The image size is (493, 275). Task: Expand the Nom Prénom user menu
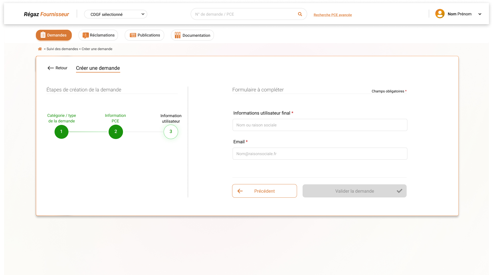click(x=480, y=14)
